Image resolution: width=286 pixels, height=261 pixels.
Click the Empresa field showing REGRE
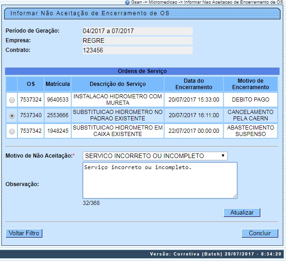coord(137,41)
